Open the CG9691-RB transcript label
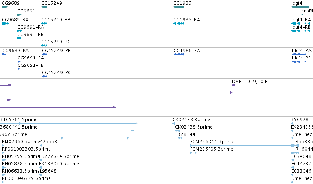 30,35
